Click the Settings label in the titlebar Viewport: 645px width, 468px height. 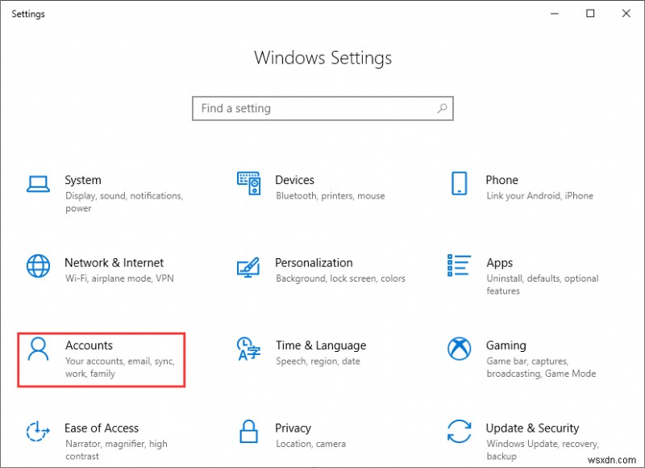[x=28, y=14]
